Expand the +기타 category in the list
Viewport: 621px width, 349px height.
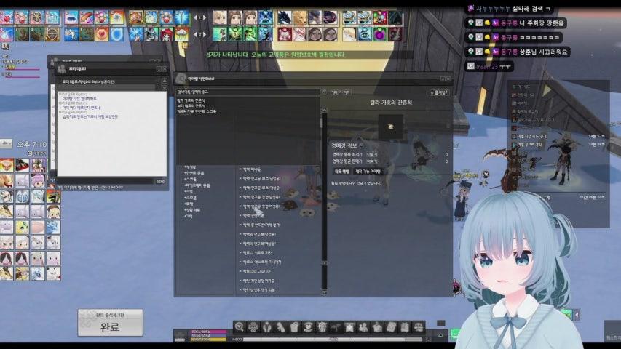tap(188, 217)
